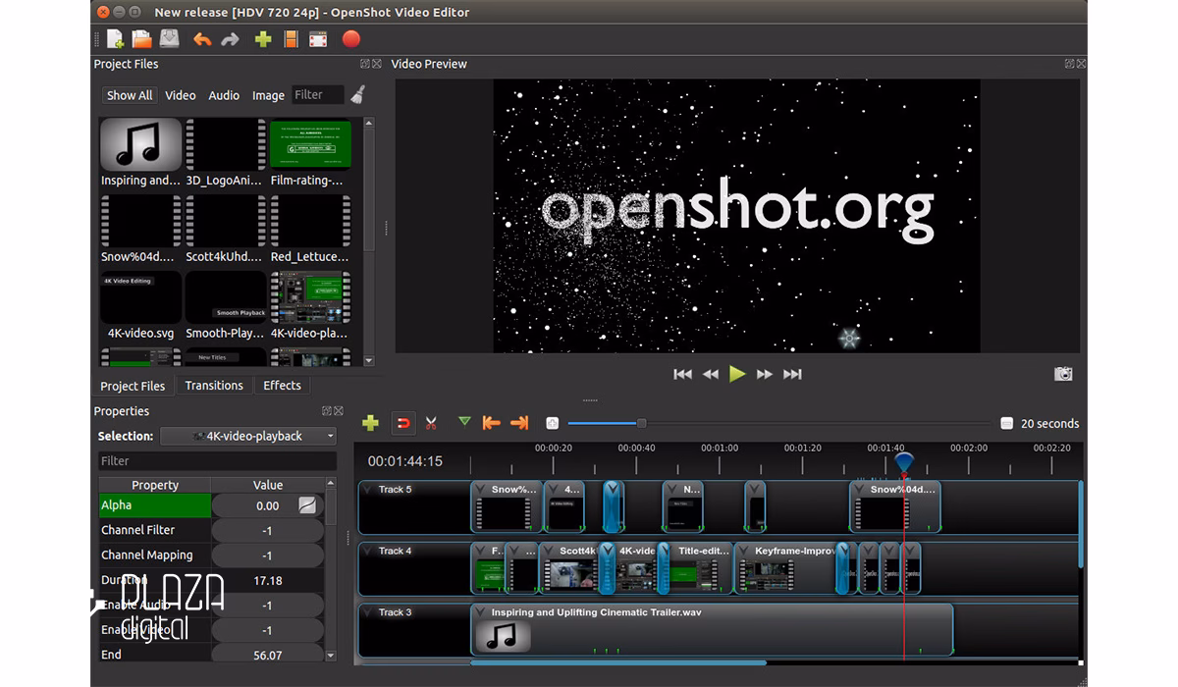This screenshot has width=1178, height=687.
Task: Open the menu arrow of the first Snow clip on Track 5
Action: tap(481, 489)
